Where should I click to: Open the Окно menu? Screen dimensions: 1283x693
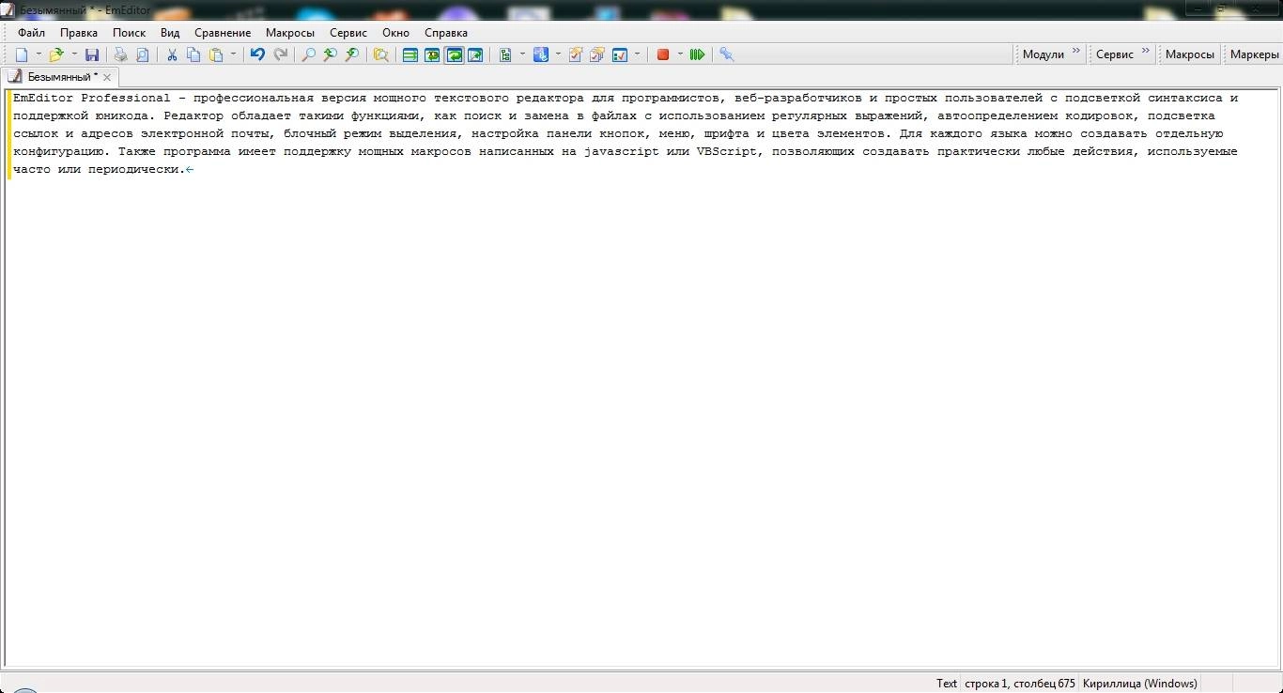(396, 33)
